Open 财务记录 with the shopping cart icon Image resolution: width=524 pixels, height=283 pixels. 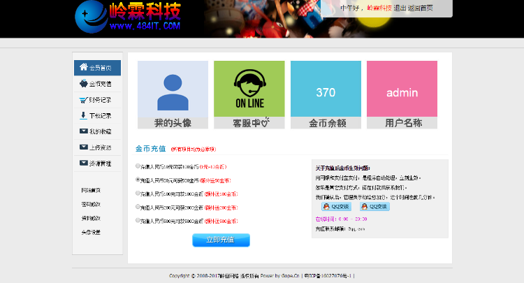97,100
